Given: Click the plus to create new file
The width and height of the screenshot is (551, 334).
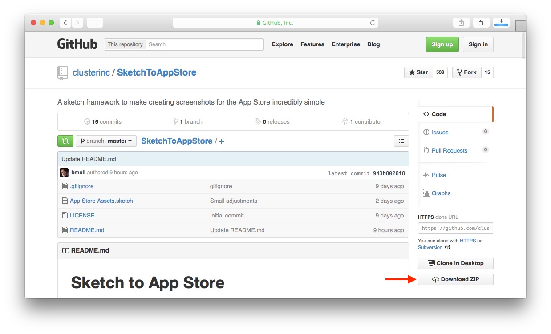Looking at the screenshot, I should coord(222,141).
